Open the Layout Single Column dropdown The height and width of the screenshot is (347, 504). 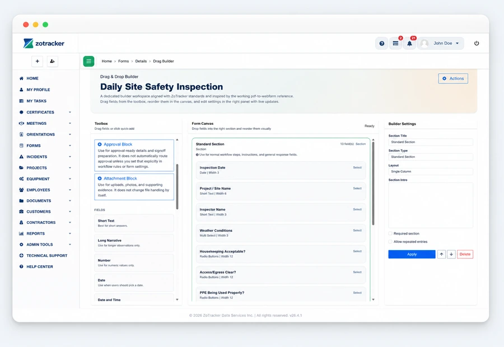431,172
